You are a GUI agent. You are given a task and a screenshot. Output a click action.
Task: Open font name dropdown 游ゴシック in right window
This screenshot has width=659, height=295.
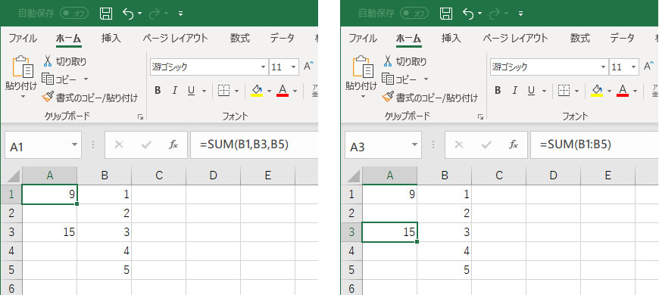pyautogui.click(x=604, y=67)
